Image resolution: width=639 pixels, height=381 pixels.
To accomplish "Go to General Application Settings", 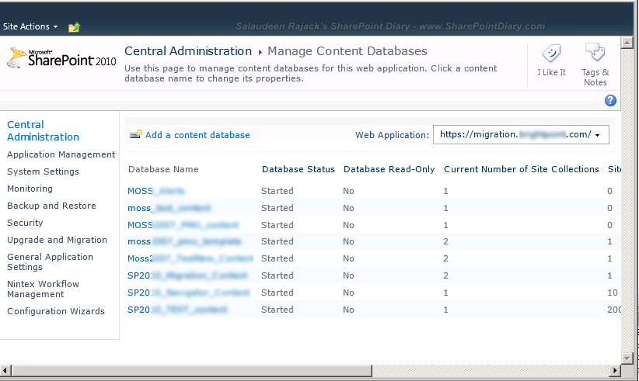I will (x=50, y=262).
